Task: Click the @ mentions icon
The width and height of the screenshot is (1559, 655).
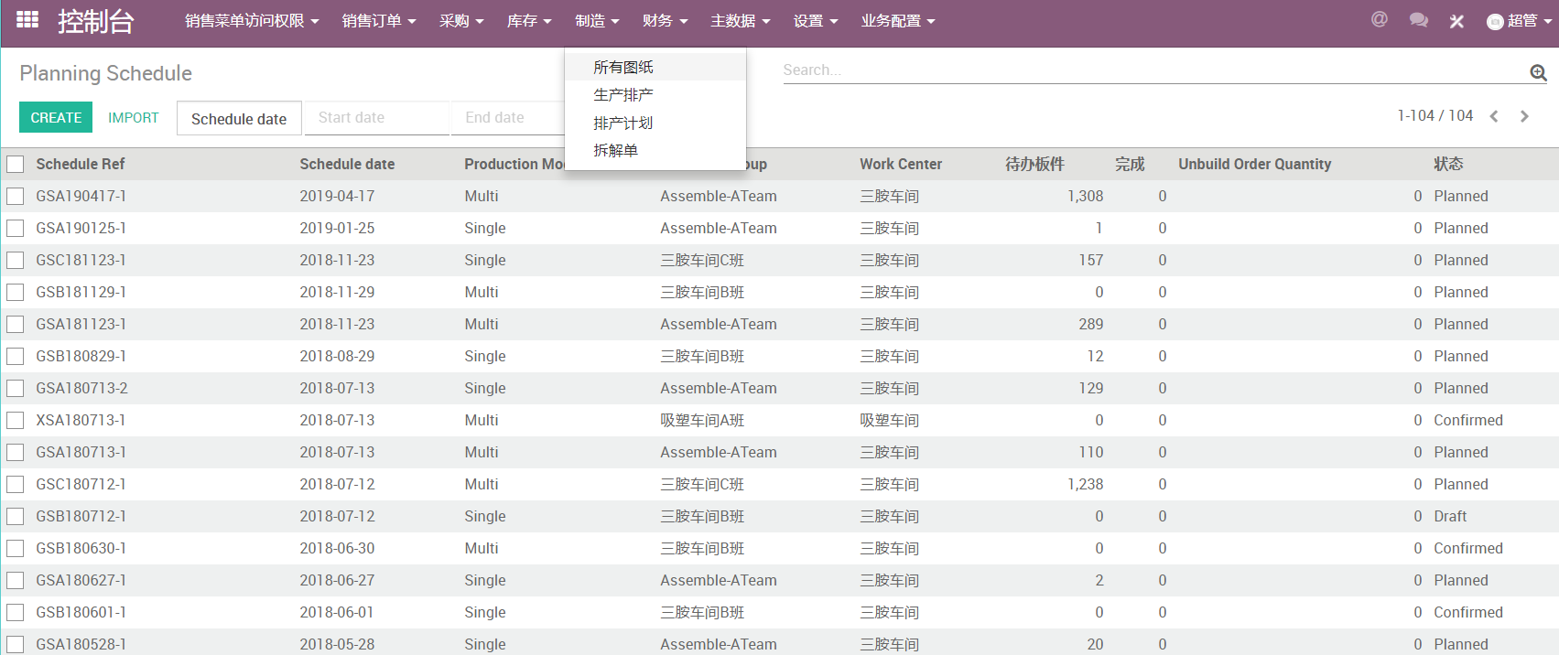Action: (x=1379, y=19)
